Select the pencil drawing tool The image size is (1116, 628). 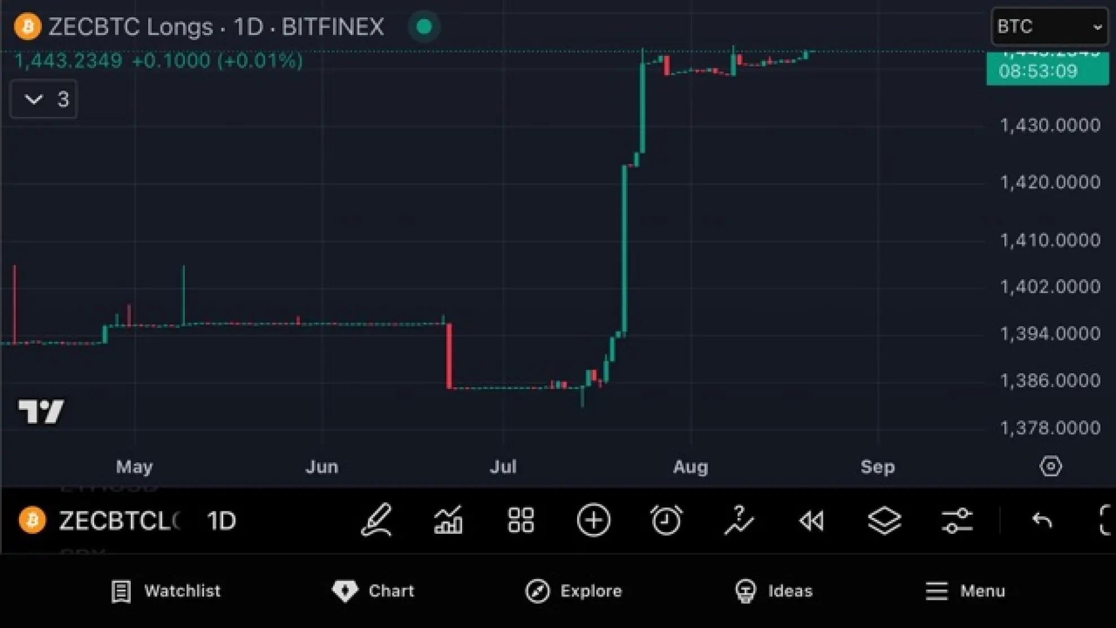[x=377, y=520]
